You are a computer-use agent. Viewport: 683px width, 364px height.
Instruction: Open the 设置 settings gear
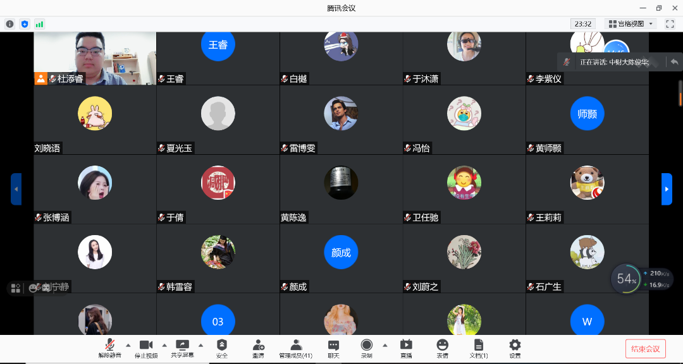click(515, 348)
